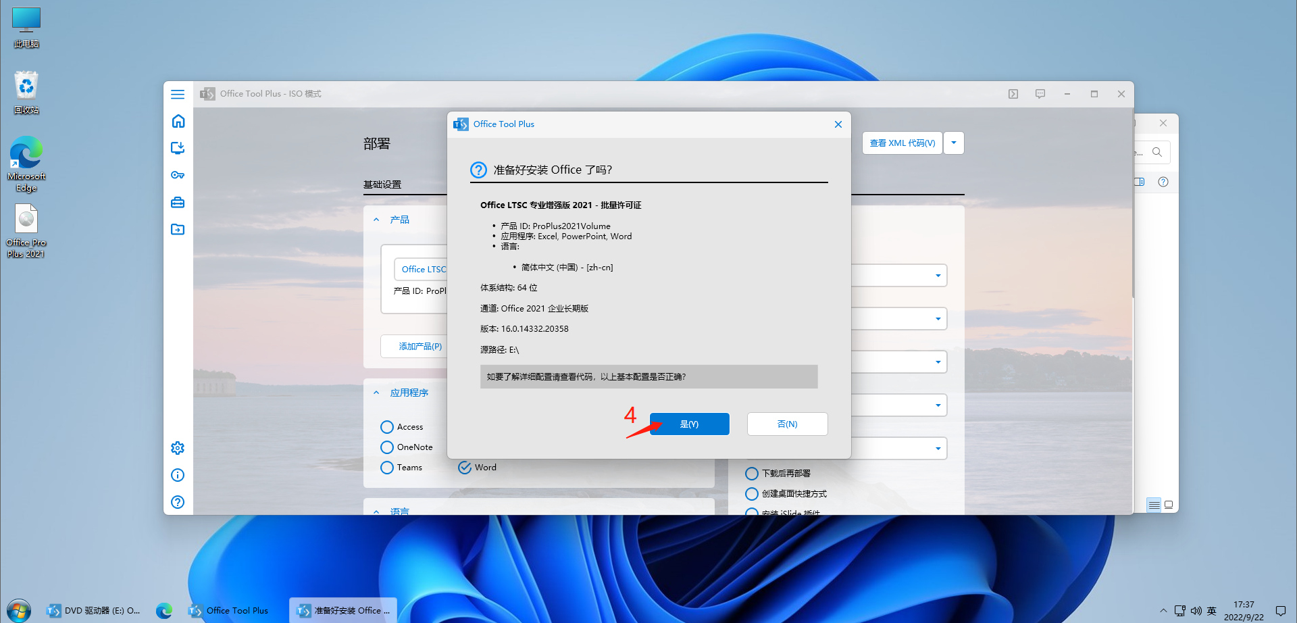The width and height of the screenshot is (1297, 623).
Task: Click the command panel icon in title bar
Action: (1013, 94)
